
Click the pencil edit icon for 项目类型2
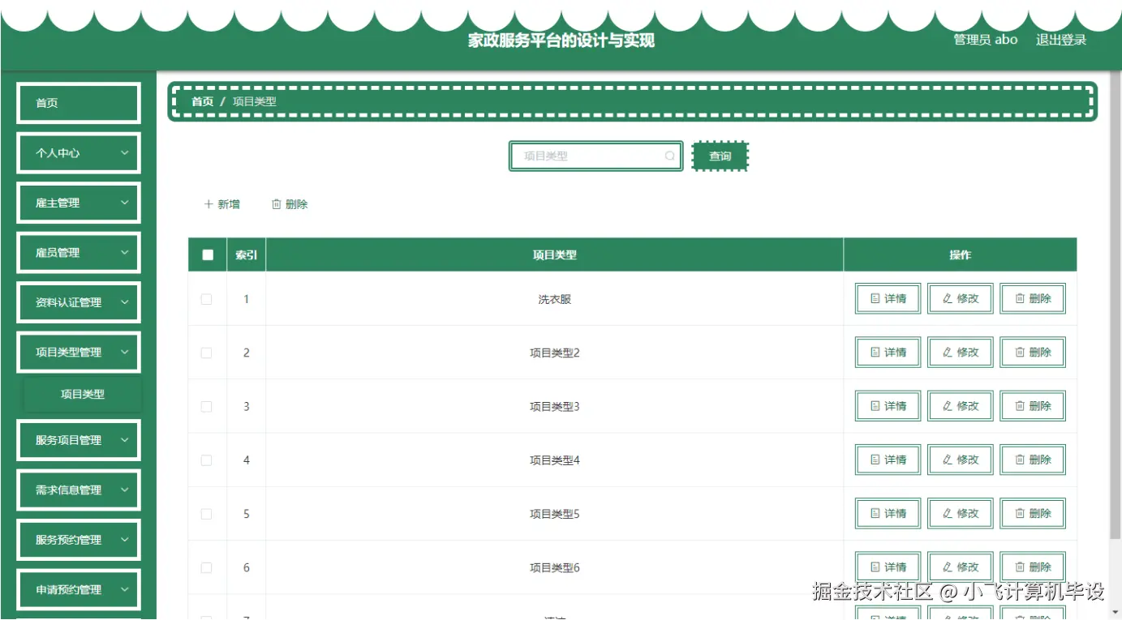(948, 352)
